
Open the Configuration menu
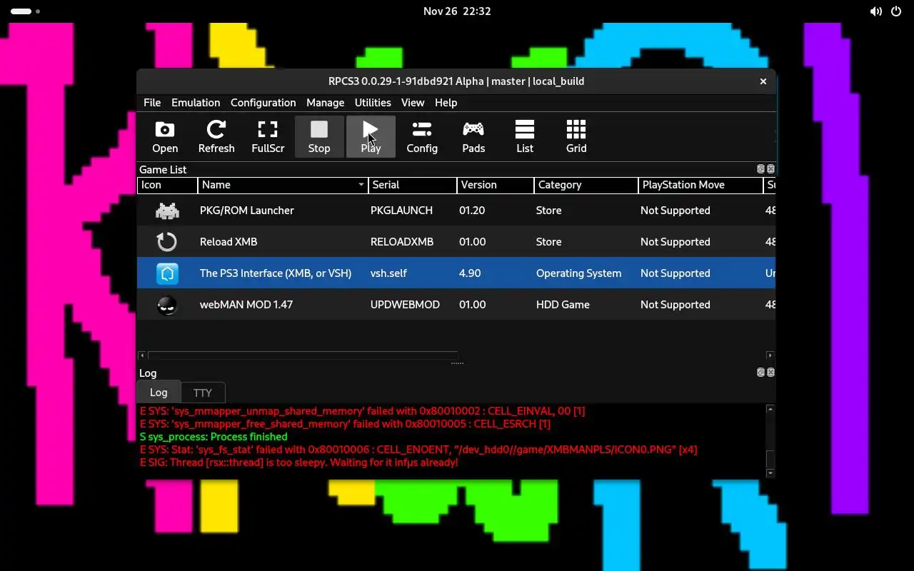coord(263,103)
